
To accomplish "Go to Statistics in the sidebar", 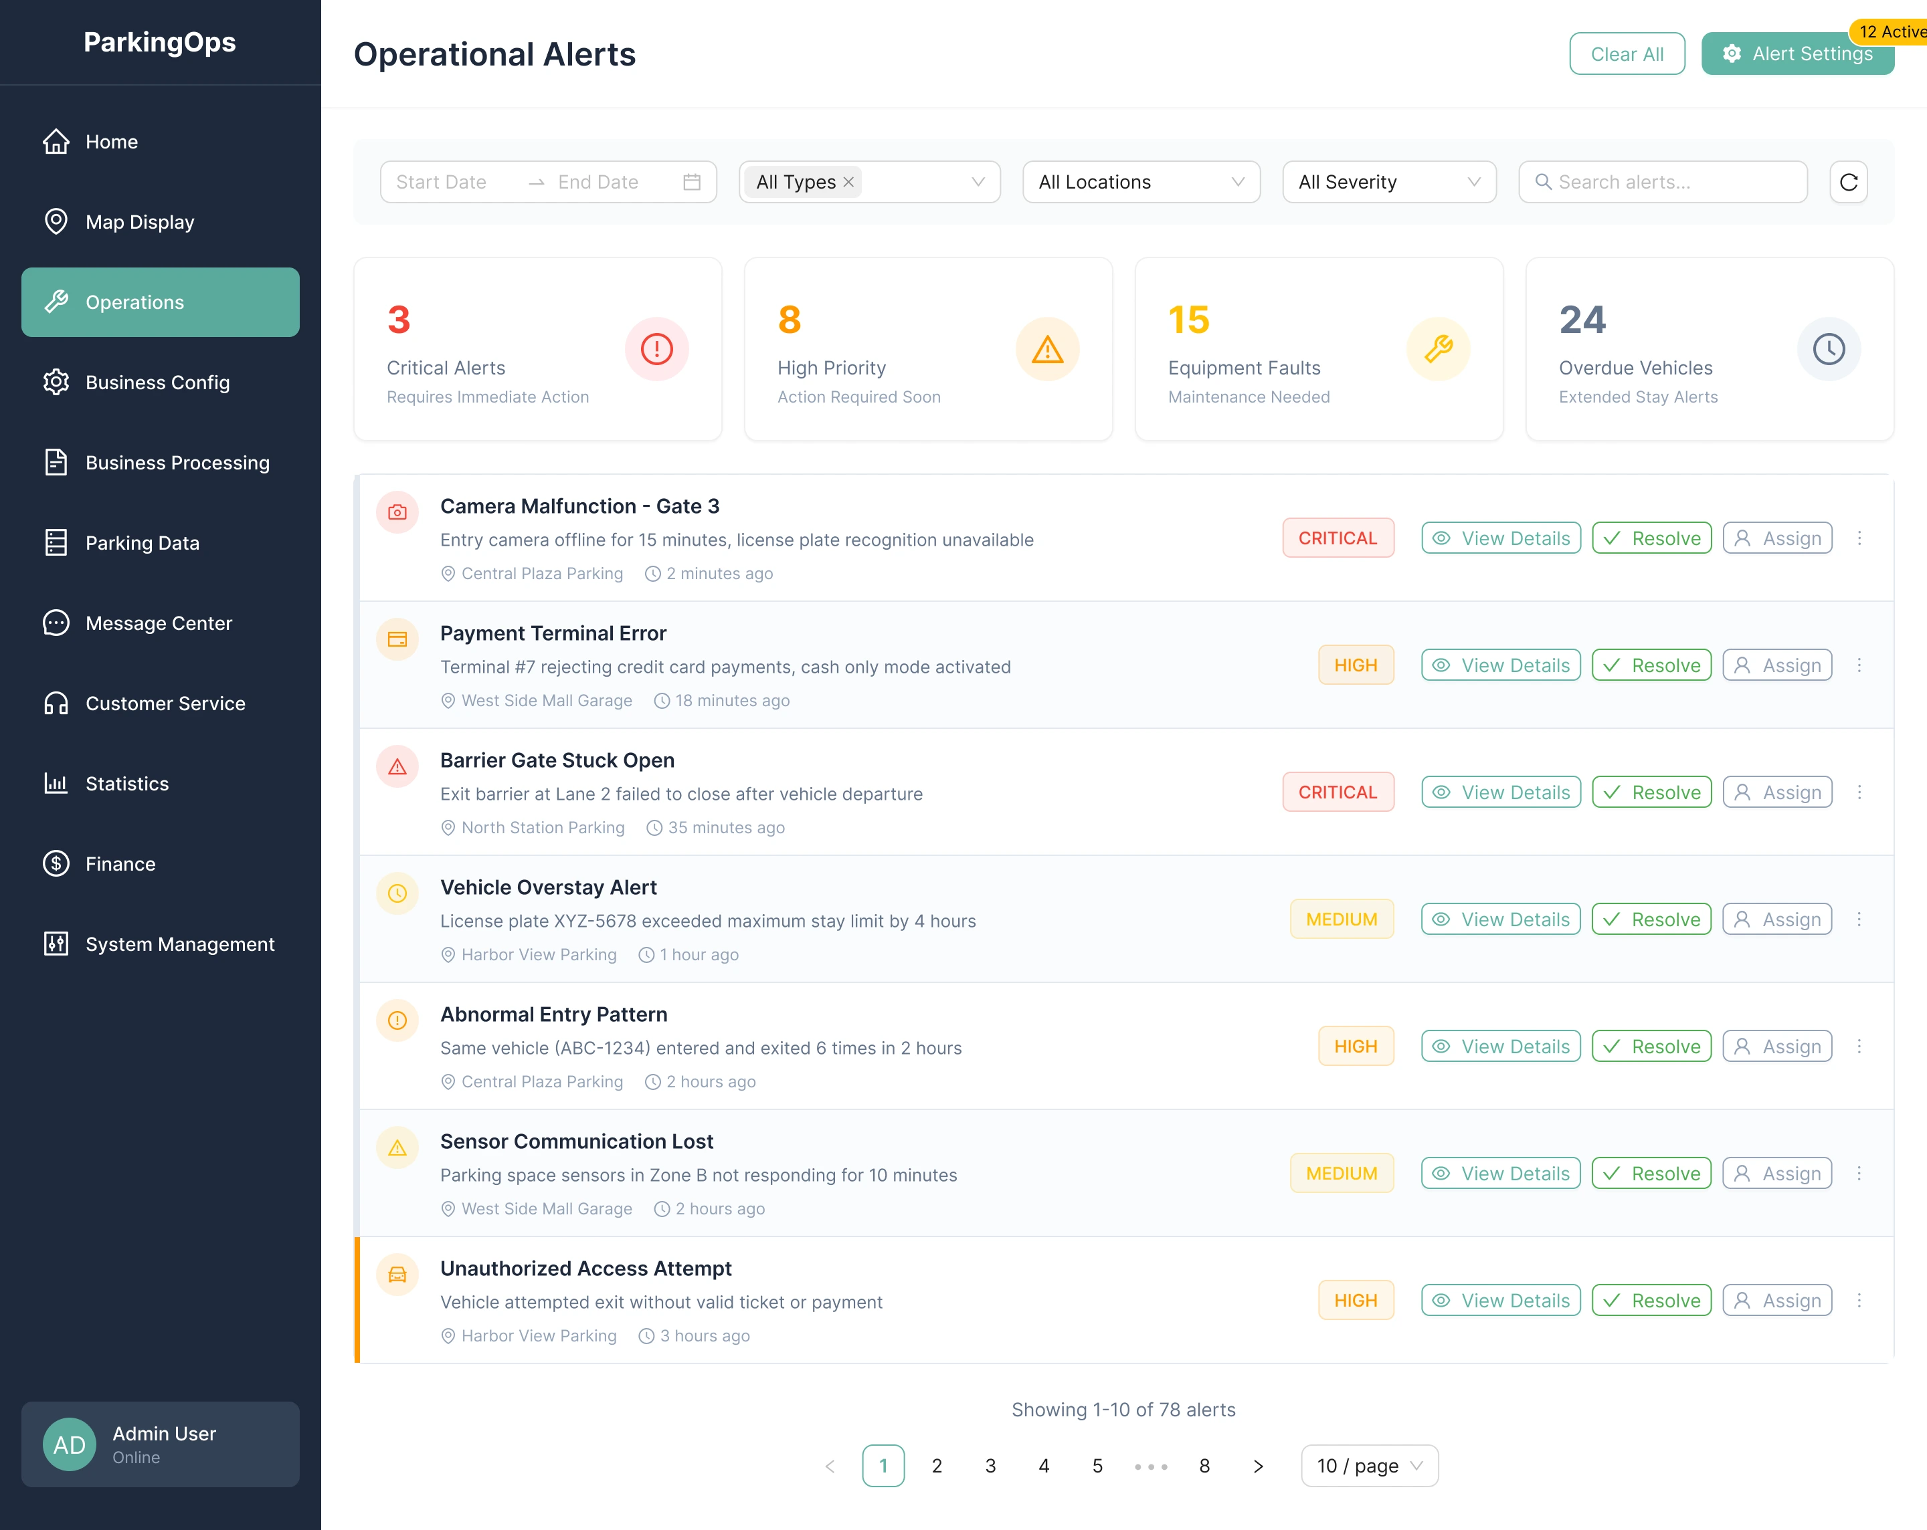I will coord(127,783).
